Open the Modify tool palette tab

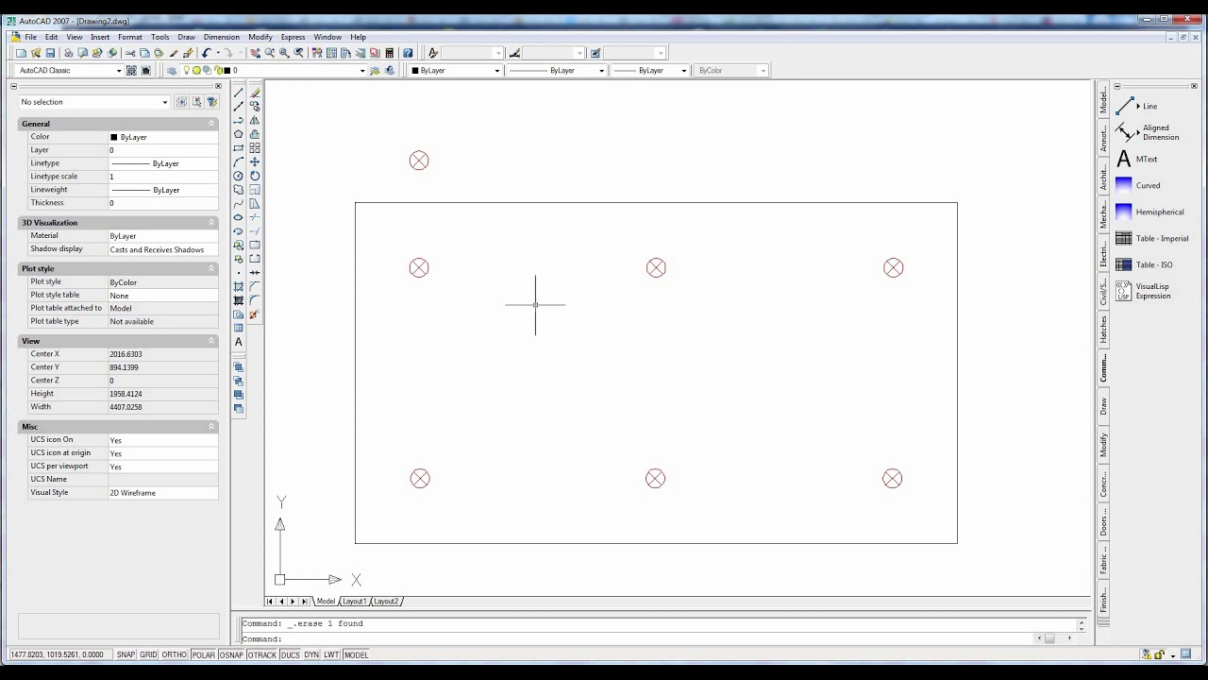1103,446
